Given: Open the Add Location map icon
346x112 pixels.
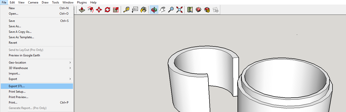Looking at the screenshot, I should 190,10.
